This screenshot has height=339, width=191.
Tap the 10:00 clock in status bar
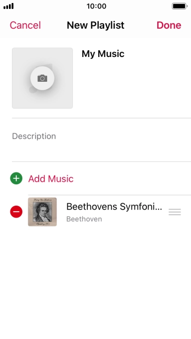click(96, 6)
